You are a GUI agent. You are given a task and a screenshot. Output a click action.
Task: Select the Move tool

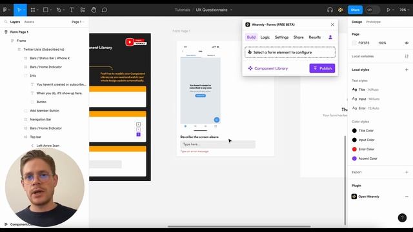click(19, 10)
